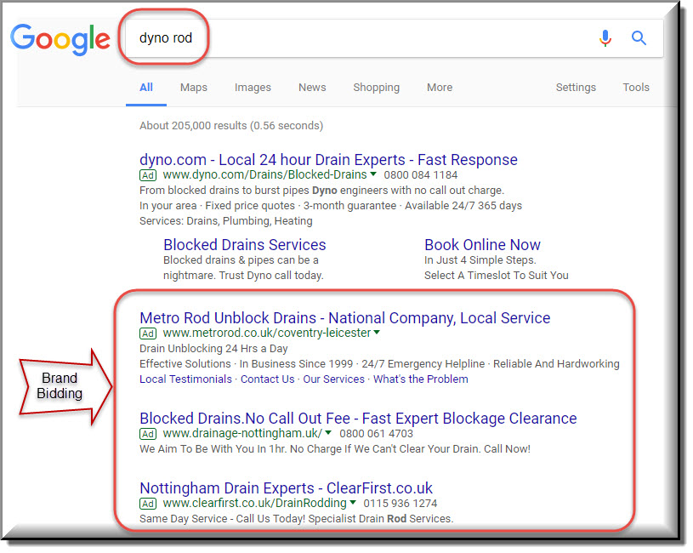Click the www.dyno.com/Drains/Blocked-Drains URL text

pos(264,174)
